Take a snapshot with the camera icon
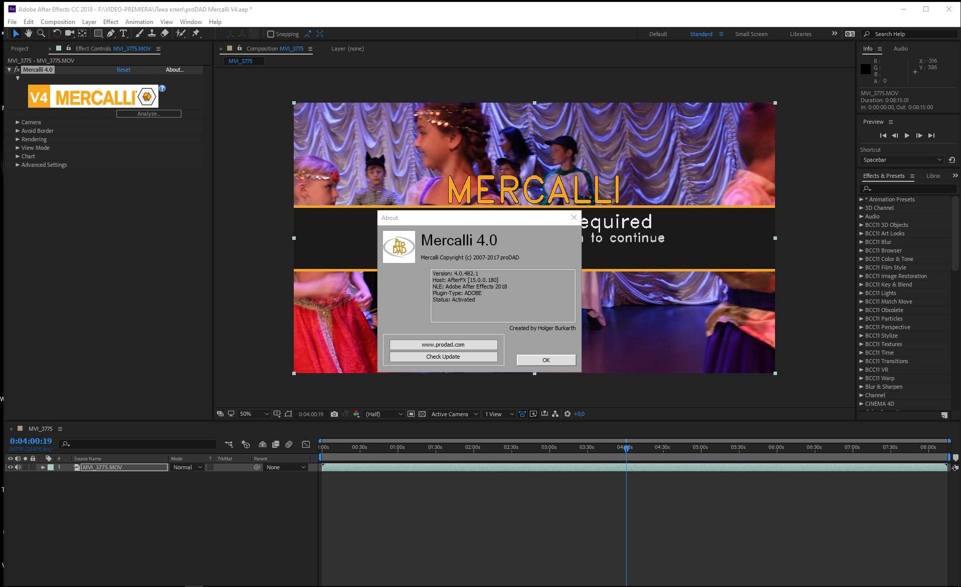961x587 pixels. [334, 414]
